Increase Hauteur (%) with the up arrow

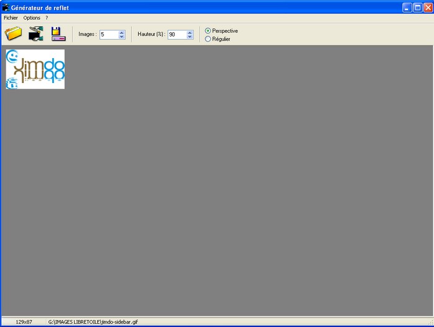(x=190, y=32)
